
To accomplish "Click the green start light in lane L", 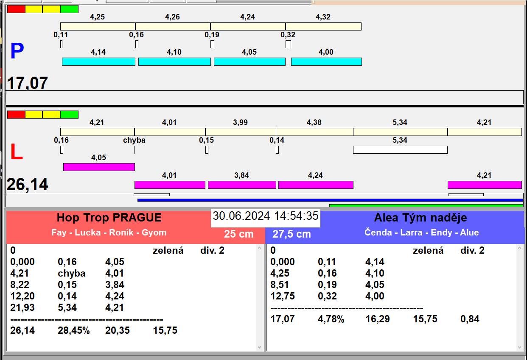I will tap(69, 114).
